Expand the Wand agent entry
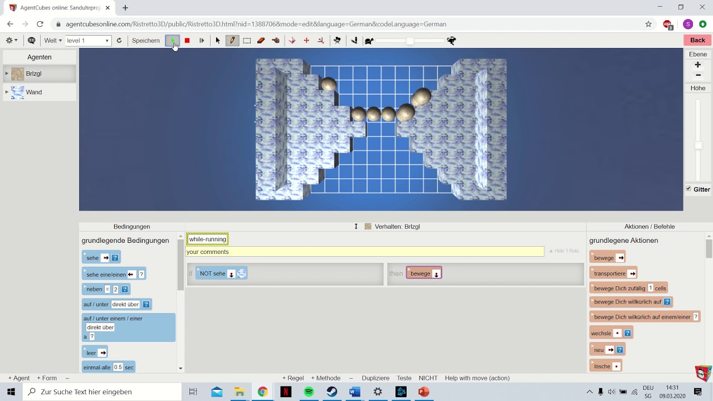 point(7,92)
